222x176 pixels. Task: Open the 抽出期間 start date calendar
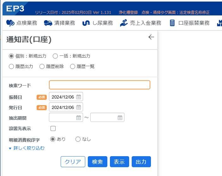(x=79, y=117)
